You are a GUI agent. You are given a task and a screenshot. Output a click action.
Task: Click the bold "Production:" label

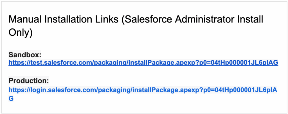pos(29,81)
